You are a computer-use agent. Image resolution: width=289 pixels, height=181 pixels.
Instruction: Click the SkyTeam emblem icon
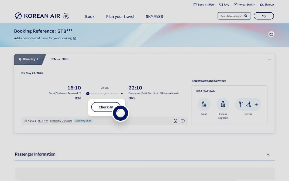click(x=66, y=16)
